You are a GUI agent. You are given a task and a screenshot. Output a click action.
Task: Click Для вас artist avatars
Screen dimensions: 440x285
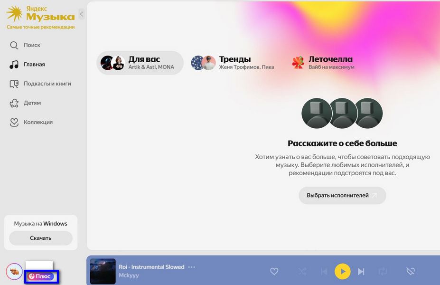coord(112,63)
